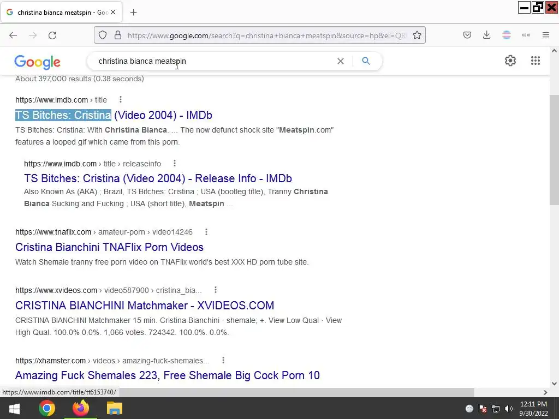Open the taskbar clock showing 12:11 PM
The width and height of the screenshot is (559, 419).
click(533, 409)
